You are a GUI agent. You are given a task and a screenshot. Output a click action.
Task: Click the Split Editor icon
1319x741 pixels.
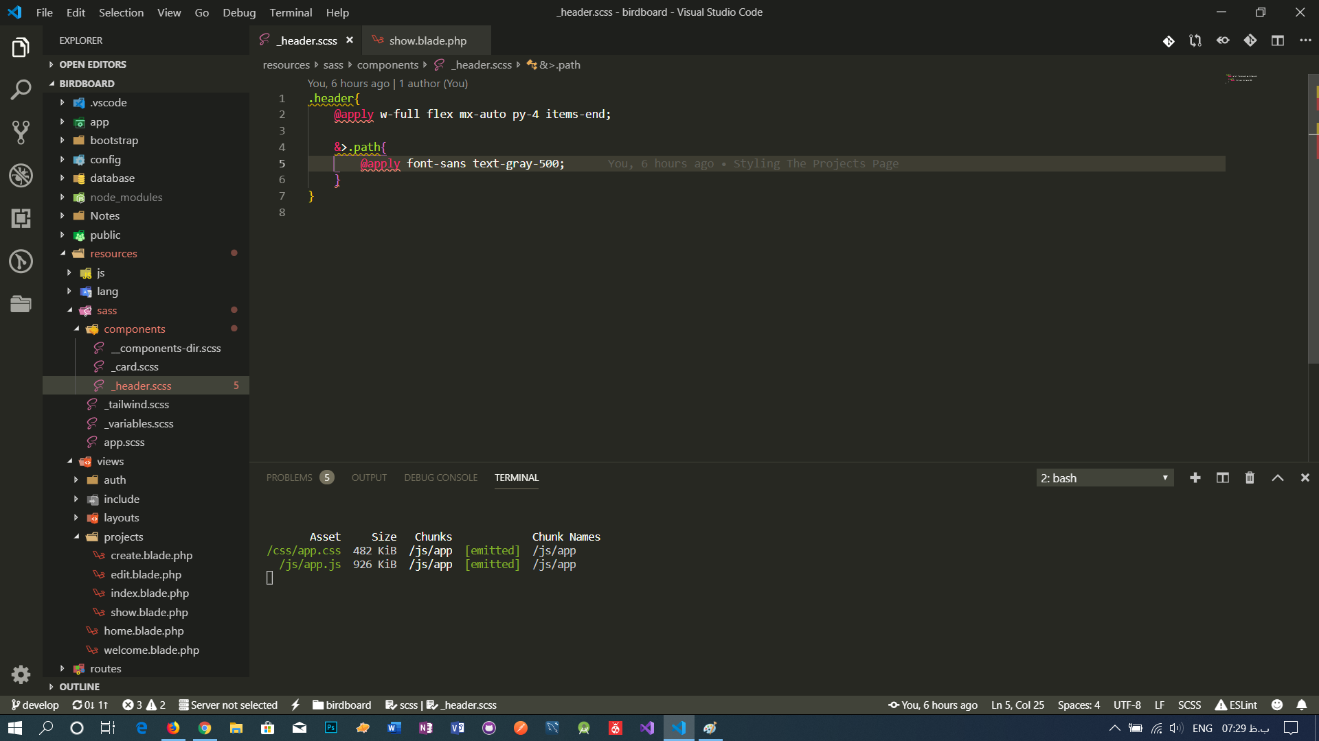(x=1278, y=40)
